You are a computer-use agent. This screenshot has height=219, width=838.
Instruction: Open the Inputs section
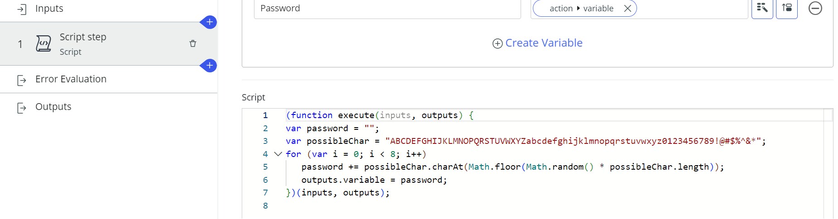coord(109,9)
